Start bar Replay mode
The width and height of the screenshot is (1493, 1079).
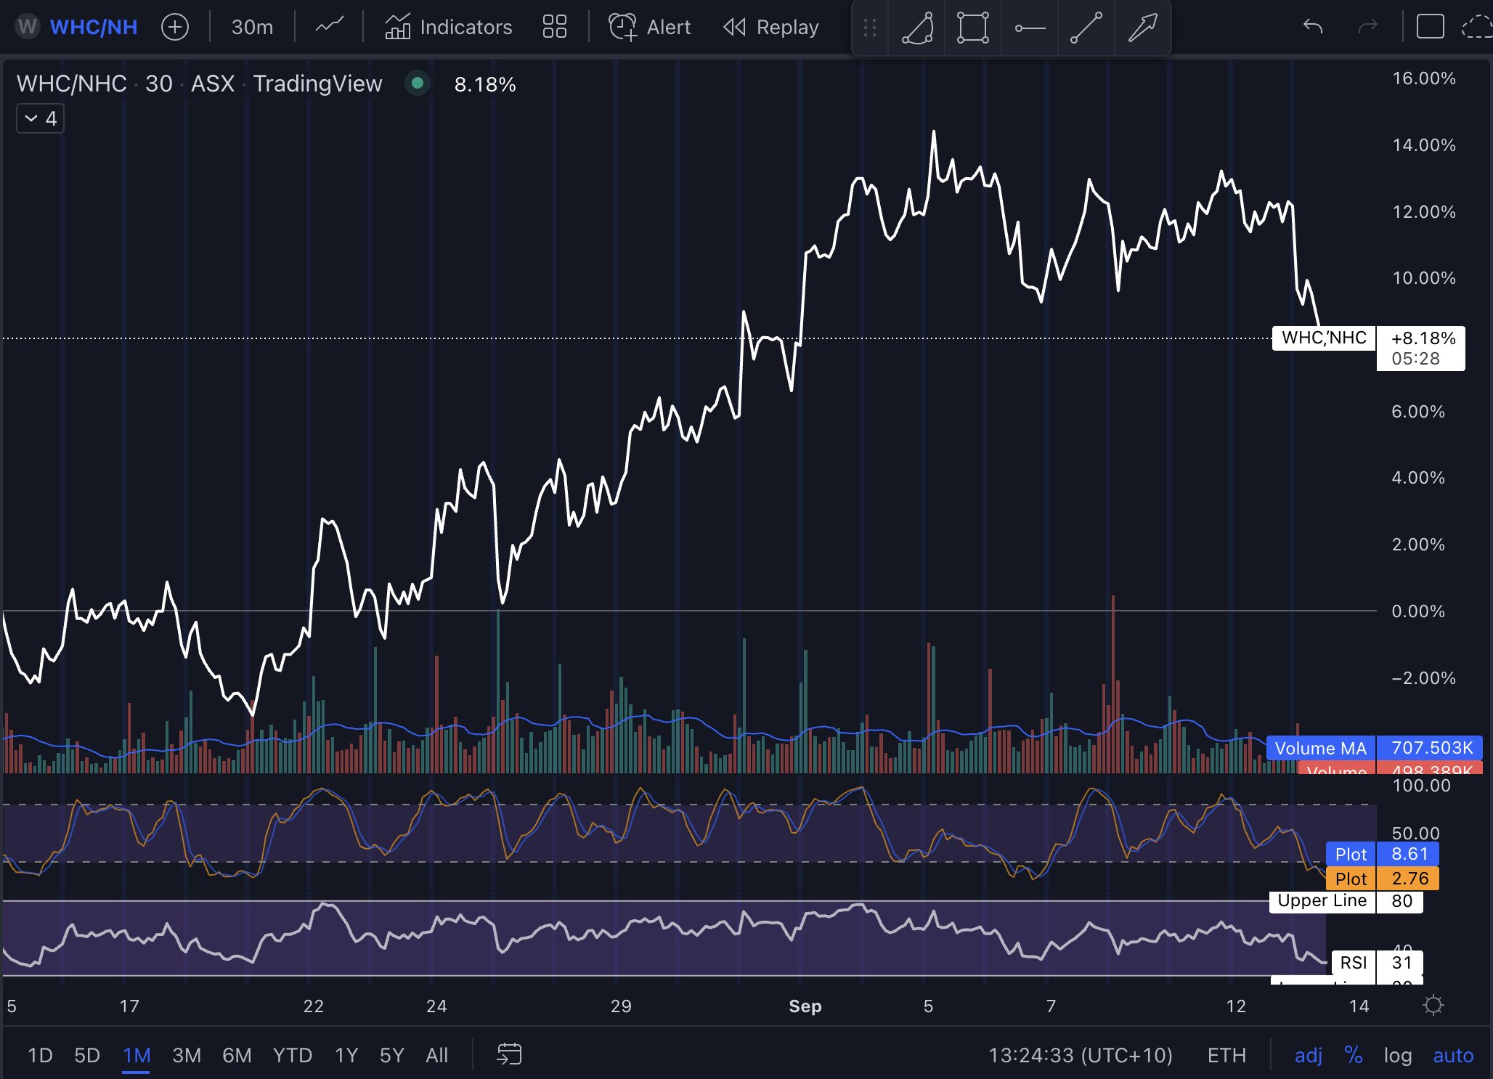pos(771,28)
